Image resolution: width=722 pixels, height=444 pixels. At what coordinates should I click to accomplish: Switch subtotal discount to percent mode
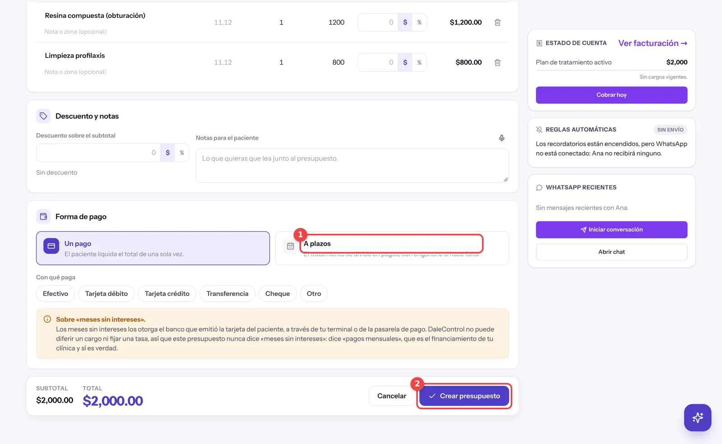(x=182, y=153)
